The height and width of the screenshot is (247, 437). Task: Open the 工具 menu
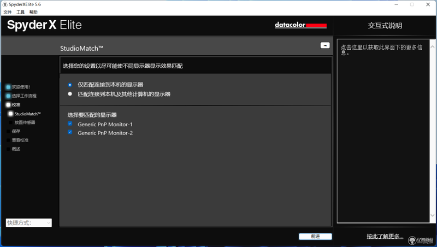20,12
